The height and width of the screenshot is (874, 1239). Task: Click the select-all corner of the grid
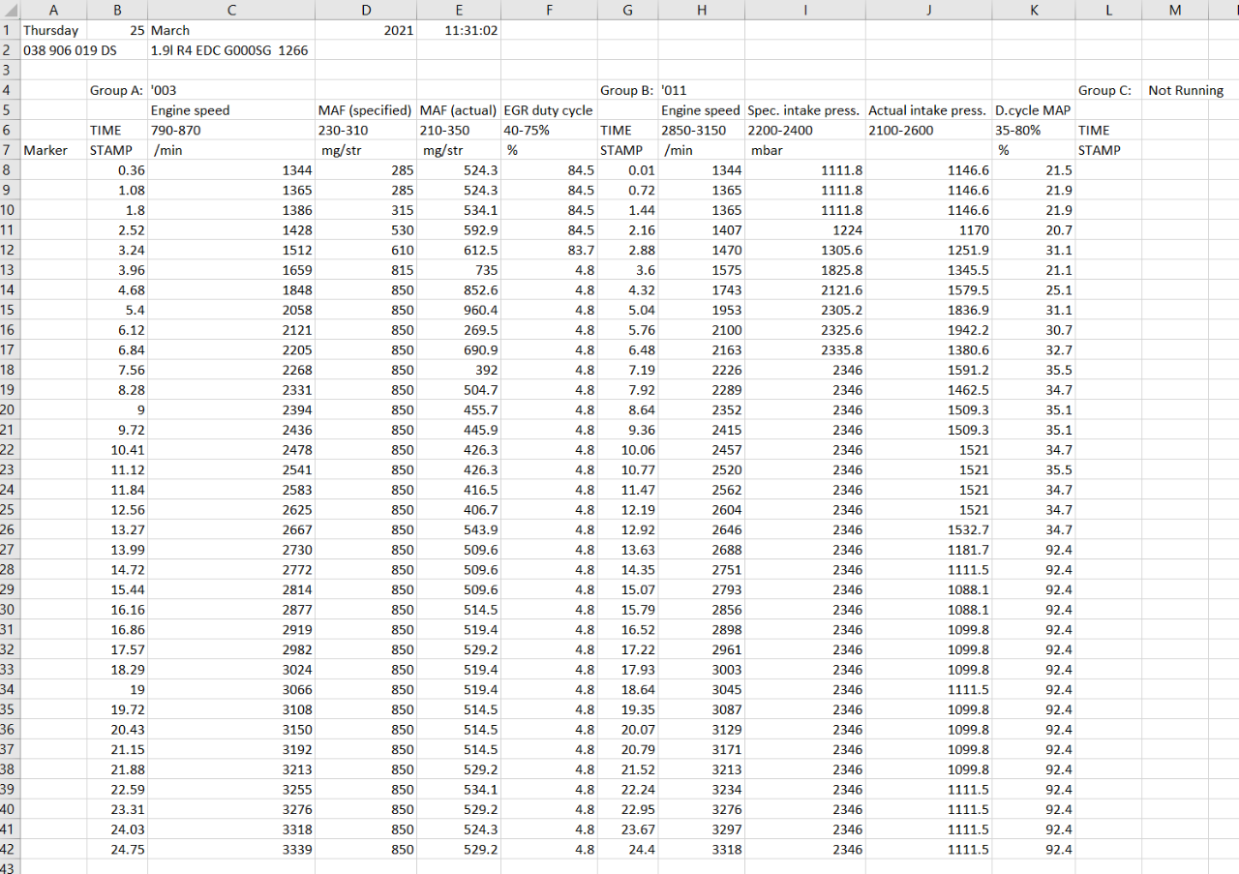pyautogui.click(x=10, y=10)
